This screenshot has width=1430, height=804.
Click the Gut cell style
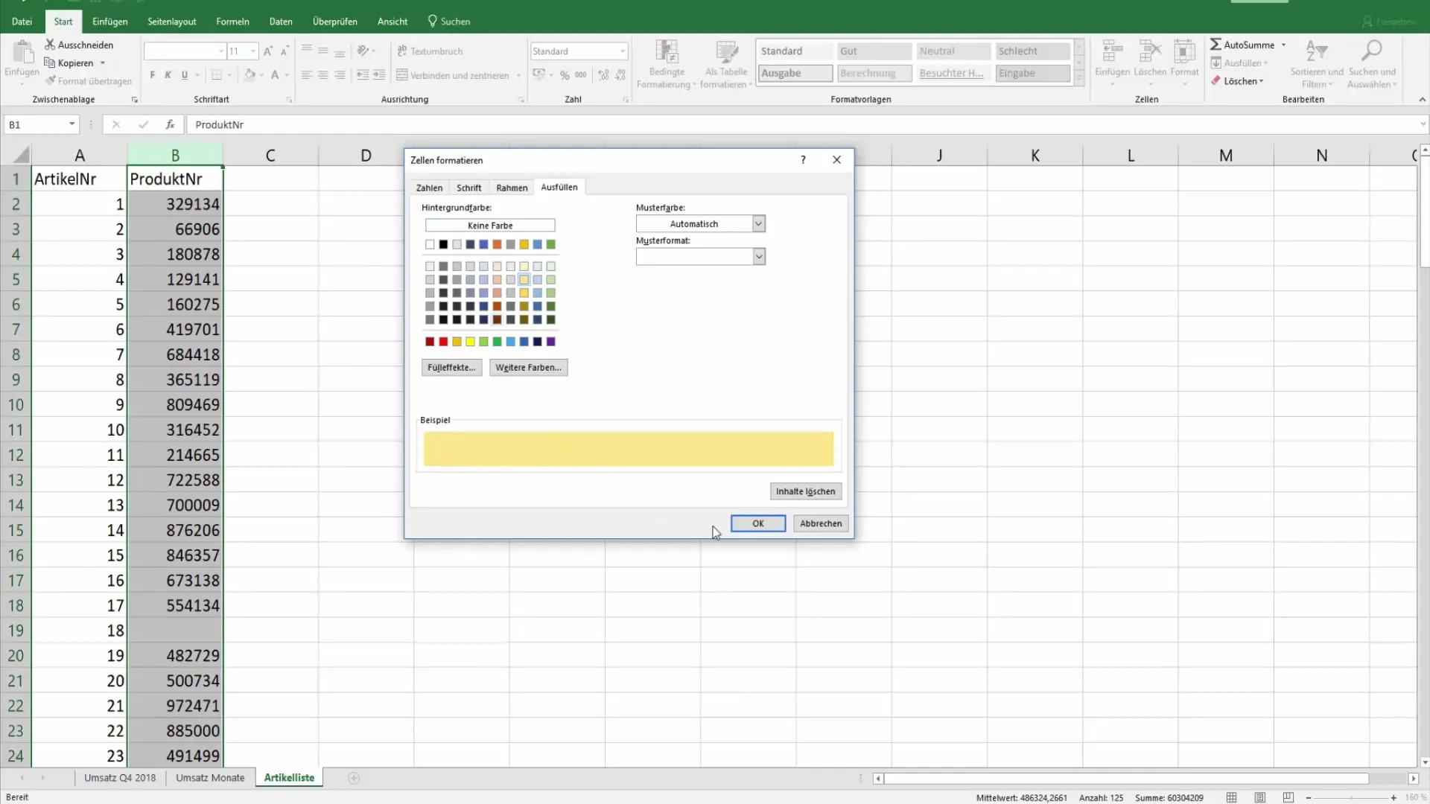pos(874,51)
